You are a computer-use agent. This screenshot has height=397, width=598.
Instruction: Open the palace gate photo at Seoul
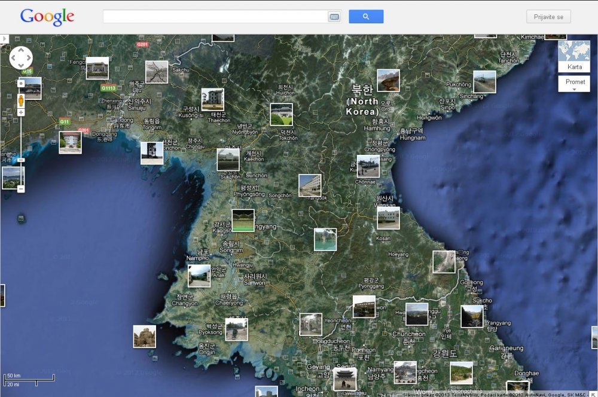pyautogui.click(x=345, y=378)
